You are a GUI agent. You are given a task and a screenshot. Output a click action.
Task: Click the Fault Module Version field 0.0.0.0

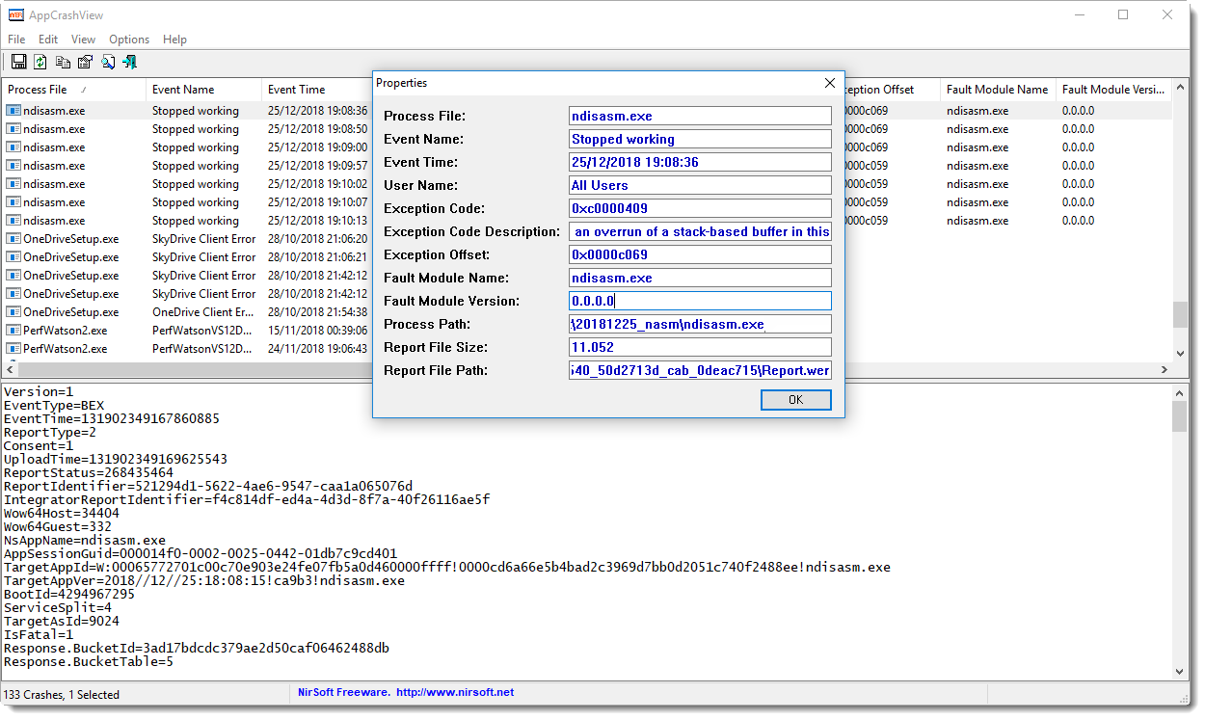[700, 301]
